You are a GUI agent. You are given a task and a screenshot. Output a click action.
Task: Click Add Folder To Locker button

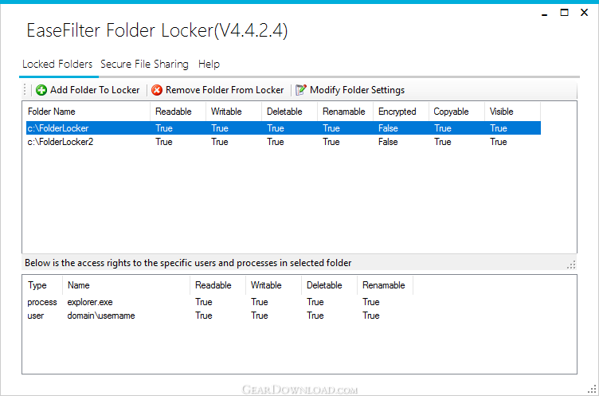coord(88,90)
